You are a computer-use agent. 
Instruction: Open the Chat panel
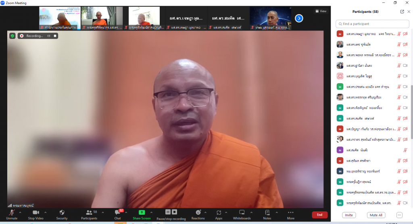(117, 212)
